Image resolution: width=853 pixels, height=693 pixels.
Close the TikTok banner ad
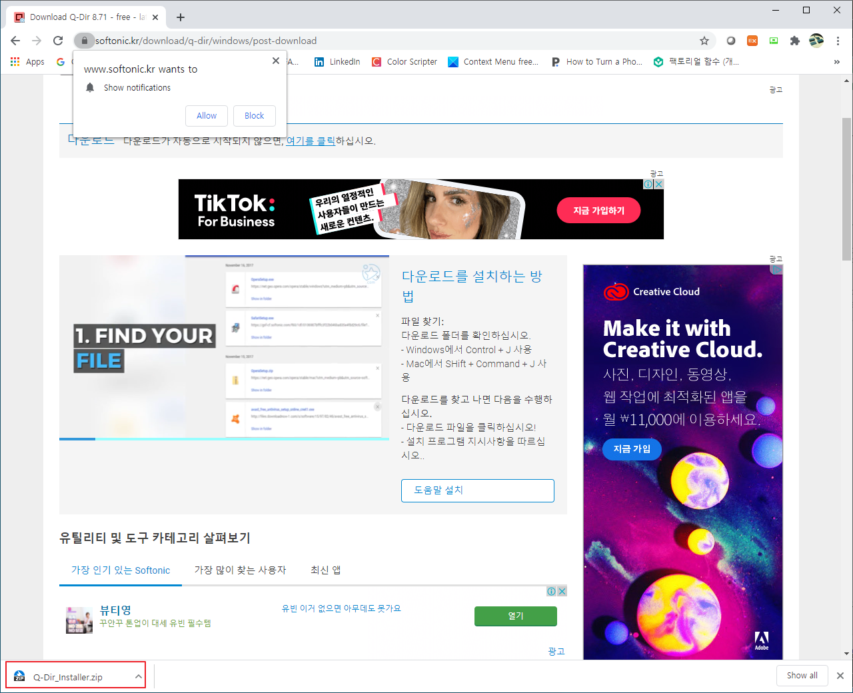point(658,184)
